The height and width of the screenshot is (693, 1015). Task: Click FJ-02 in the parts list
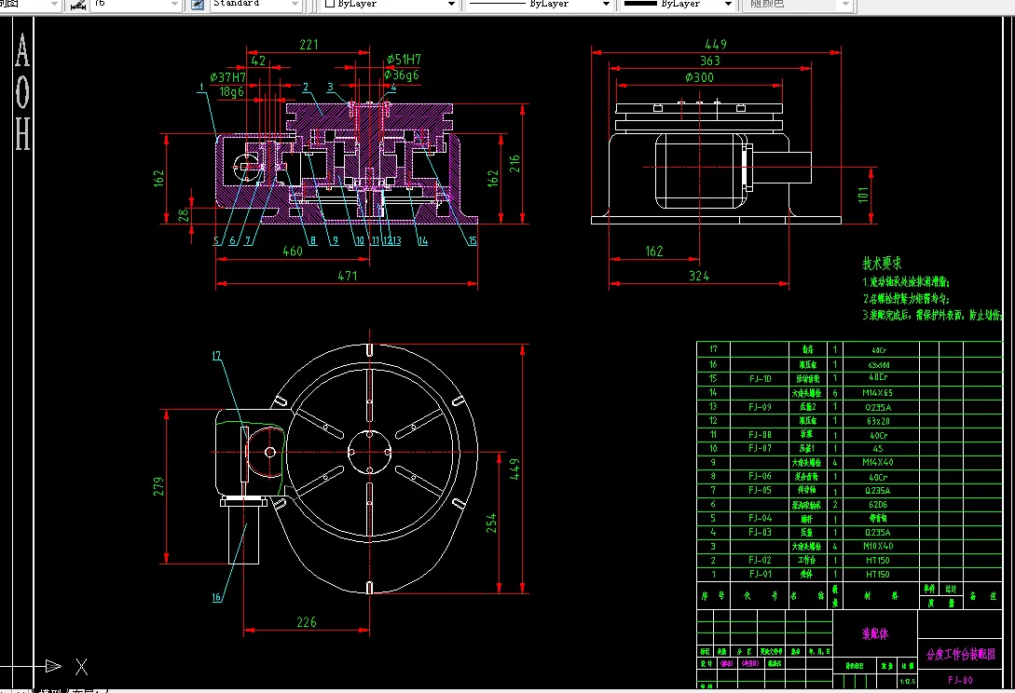click(x=760, y=560)
